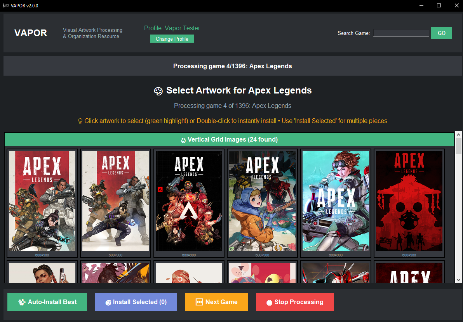Stop Processing the game list
Image resolution: width=463 pixels, height=322 pixels.
295,302
